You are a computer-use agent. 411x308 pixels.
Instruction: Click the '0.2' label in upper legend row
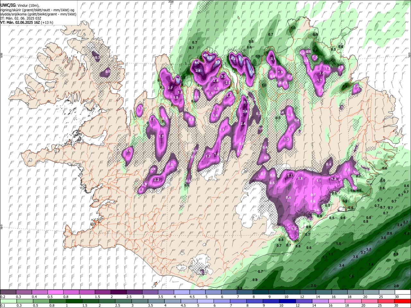click(x=2, y=297)
